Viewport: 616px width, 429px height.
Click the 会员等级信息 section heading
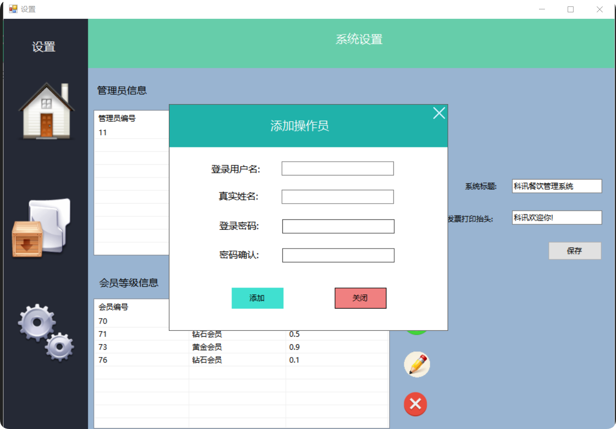(x=129, y=283)
